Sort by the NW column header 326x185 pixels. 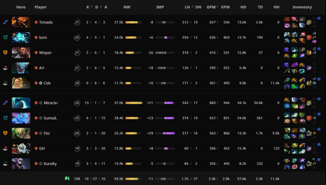(127, 7)
